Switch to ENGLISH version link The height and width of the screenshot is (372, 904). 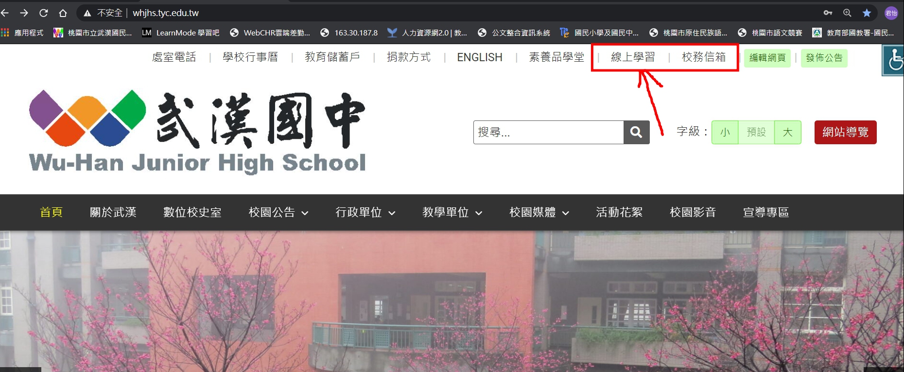coord(480,57)
